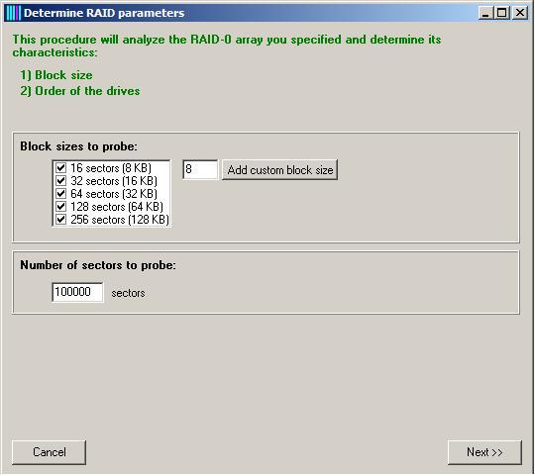
Task: Toggle the 128 sectors (64 KB) checkbox
Action: [60, 207]
